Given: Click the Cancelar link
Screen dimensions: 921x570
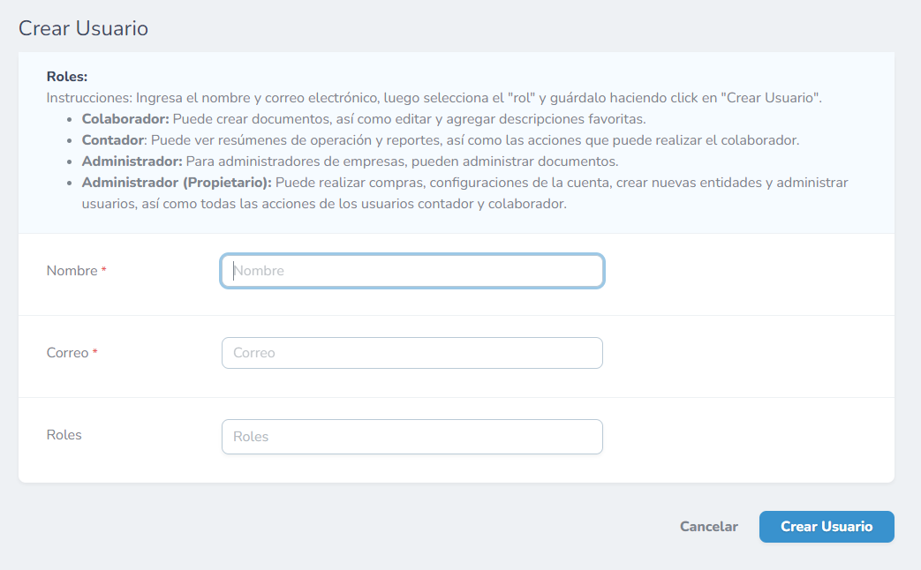Looking at the screenshot, I should coord(708,526).
